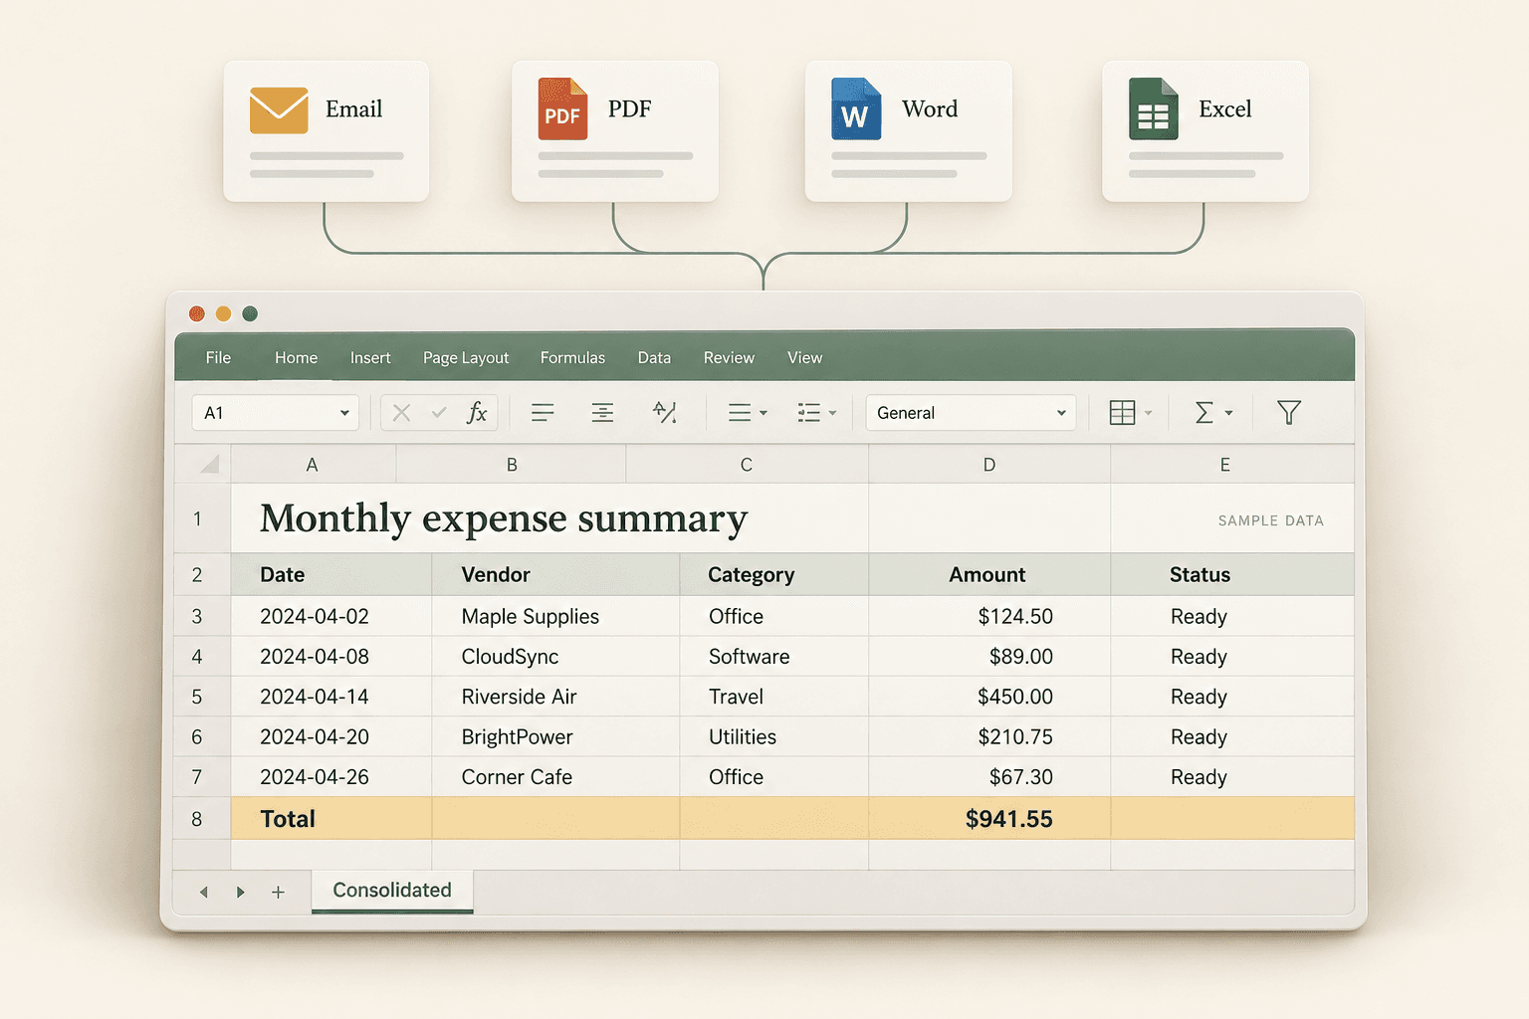Expand the line spacing options arrow

(764, 413)
